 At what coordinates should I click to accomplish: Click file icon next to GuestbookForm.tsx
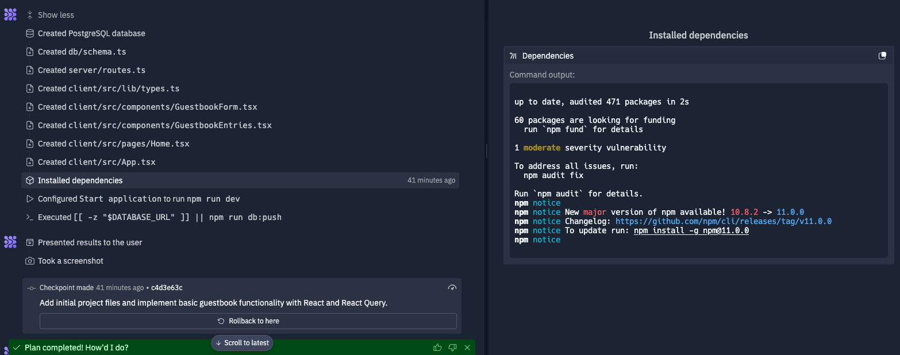30,107
